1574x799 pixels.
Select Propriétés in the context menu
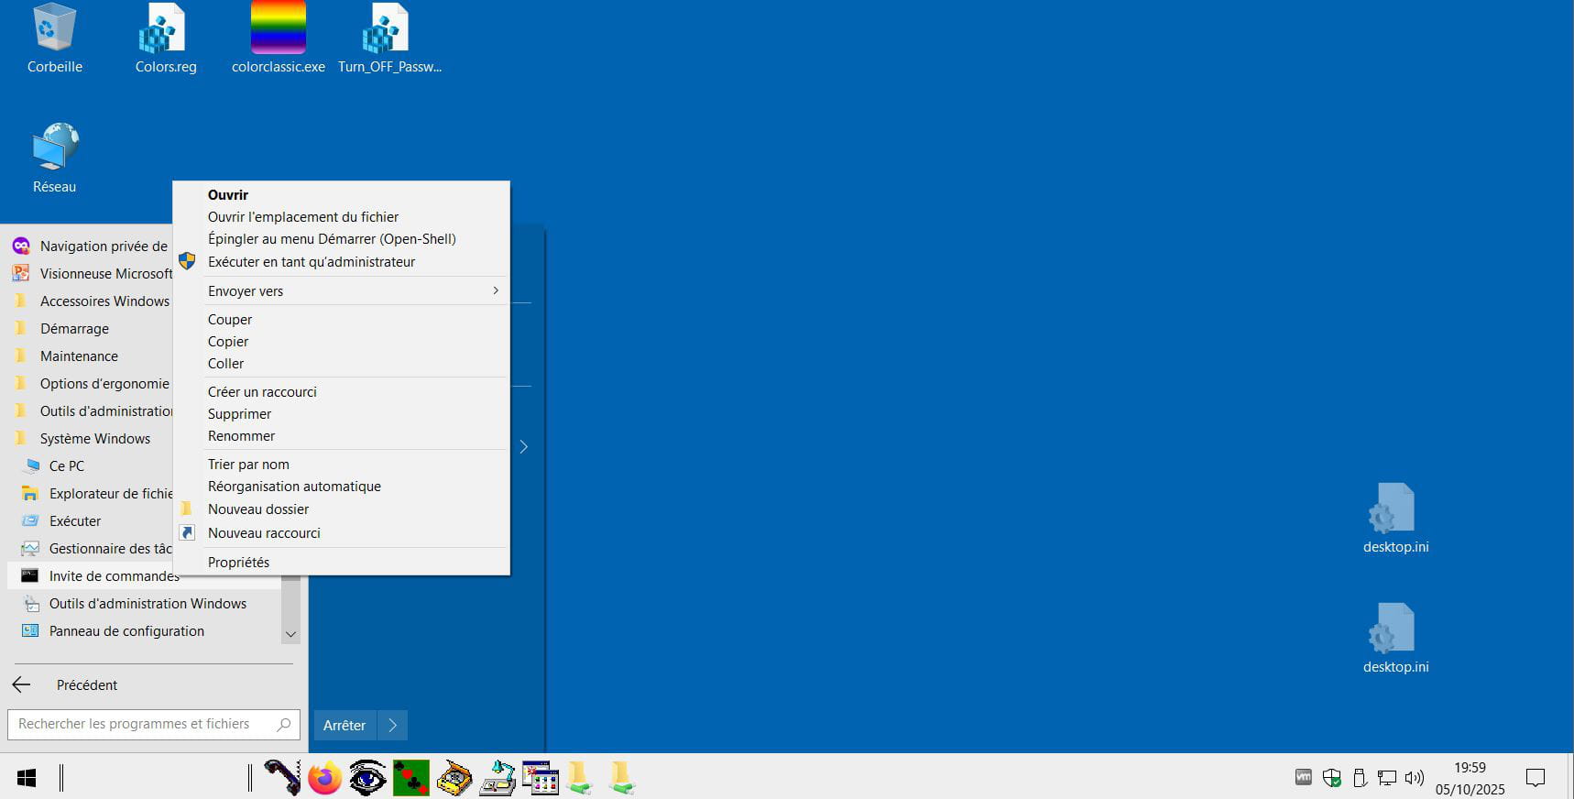click(x=238, y=563)
